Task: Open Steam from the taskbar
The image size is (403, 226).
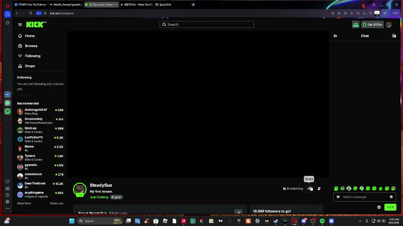Action: (276, 221)
